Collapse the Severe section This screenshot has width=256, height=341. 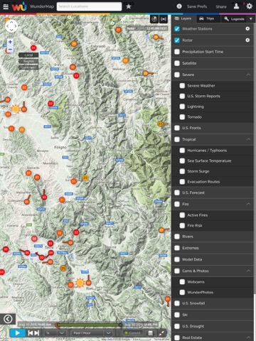coord(248,75)
